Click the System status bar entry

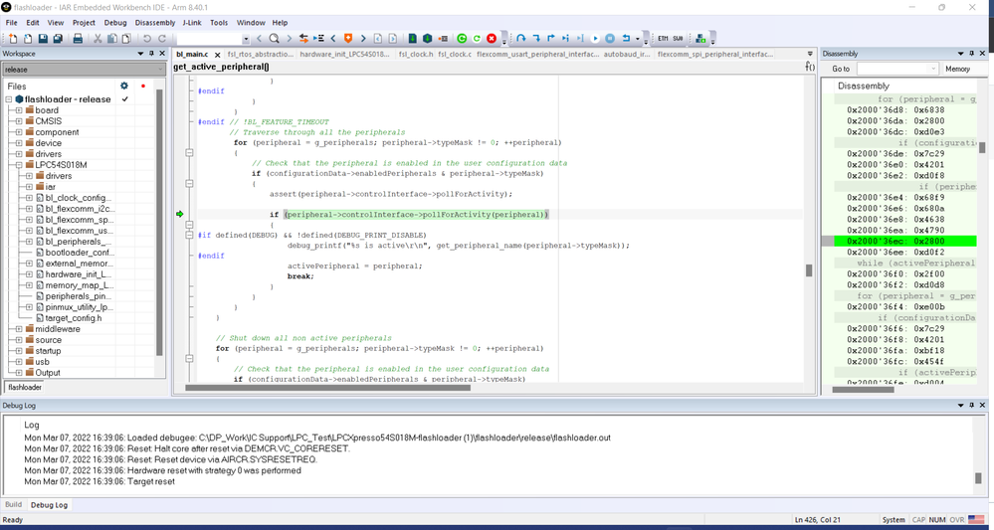click(x=894, y=520)
